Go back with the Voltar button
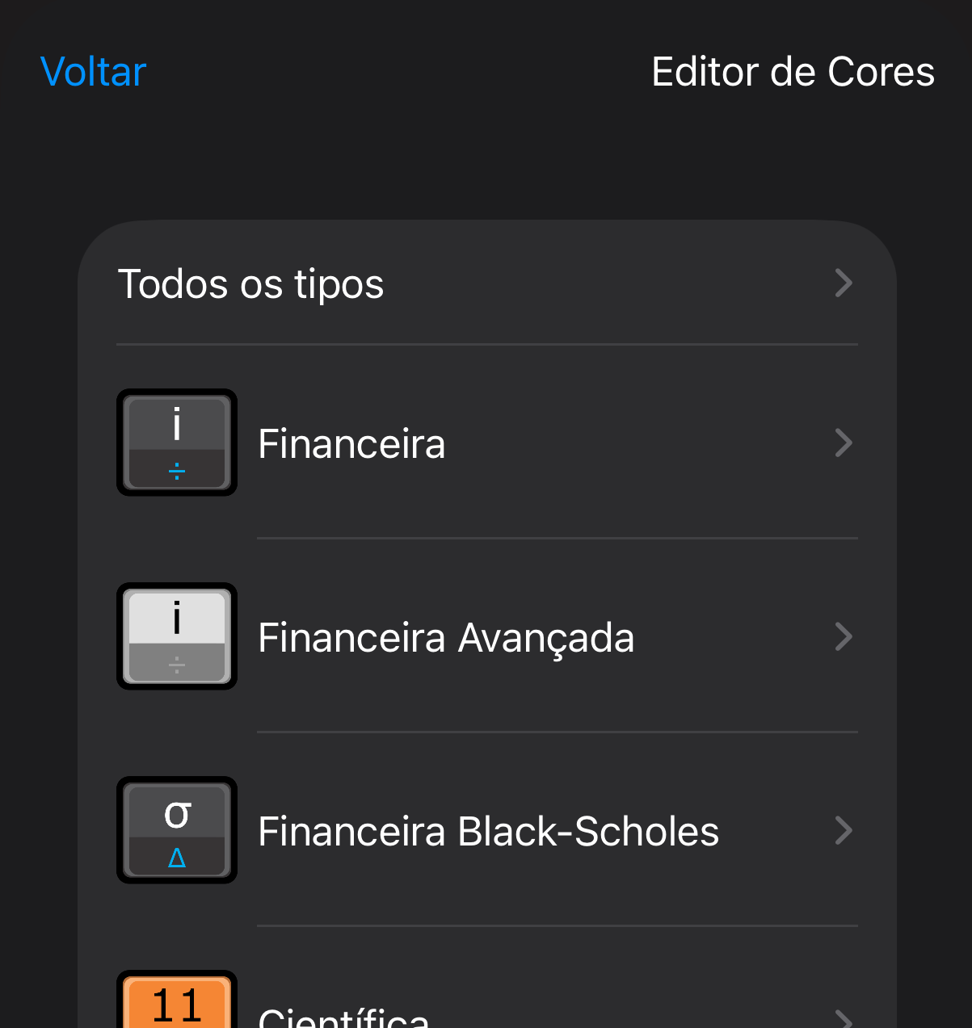Screen dimensions: 972x1028 93,72
